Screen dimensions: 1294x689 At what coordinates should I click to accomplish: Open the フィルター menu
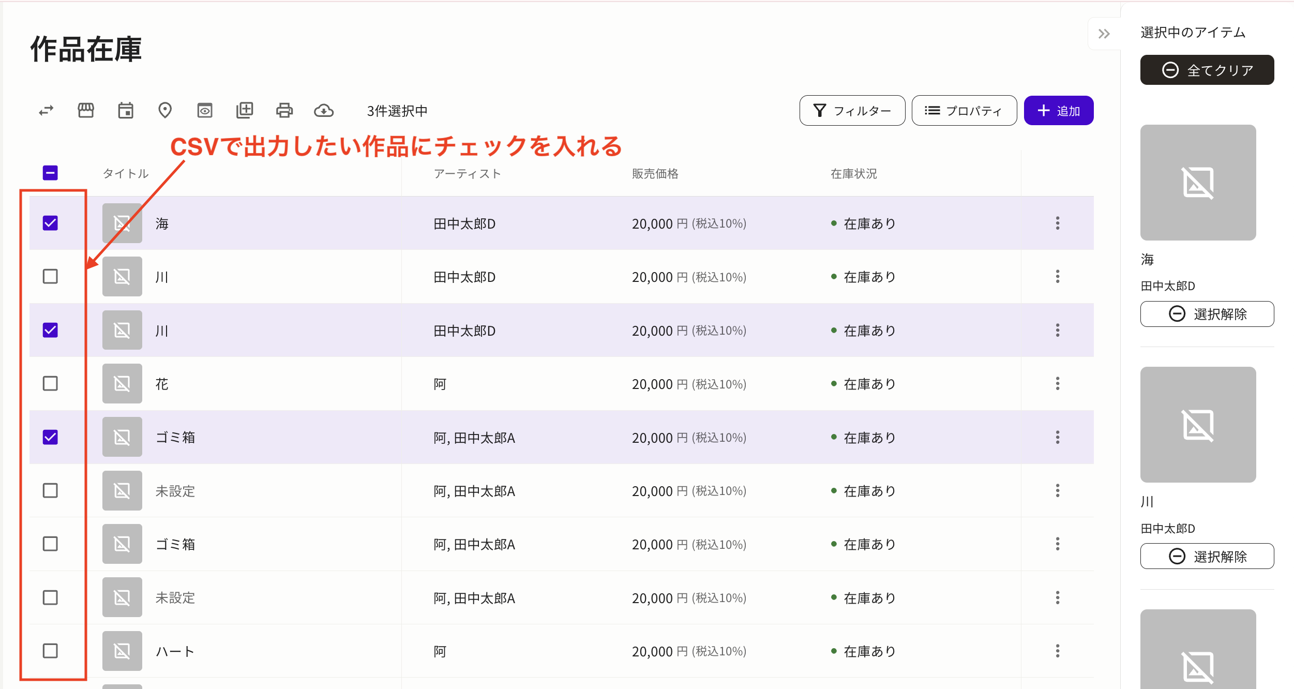(x=852, y=110)
